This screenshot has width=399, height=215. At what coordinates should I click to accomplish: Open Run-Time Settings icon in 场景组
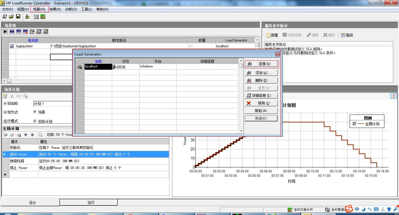point(32,31)
